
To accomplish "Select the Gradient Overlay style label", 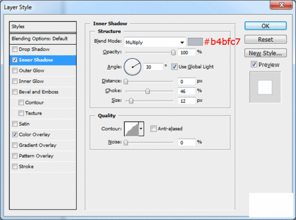I will coord(38,145).
